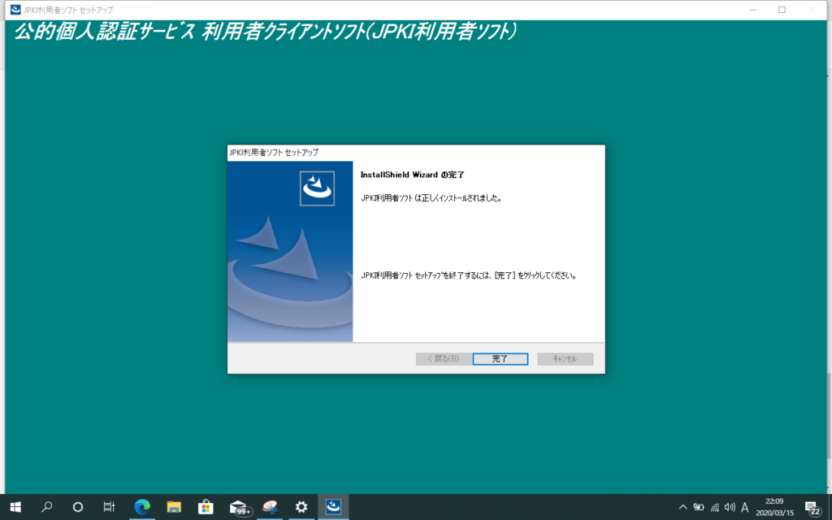
Task: Click the 完了 button to finish setup
Action: coord(500,358)
